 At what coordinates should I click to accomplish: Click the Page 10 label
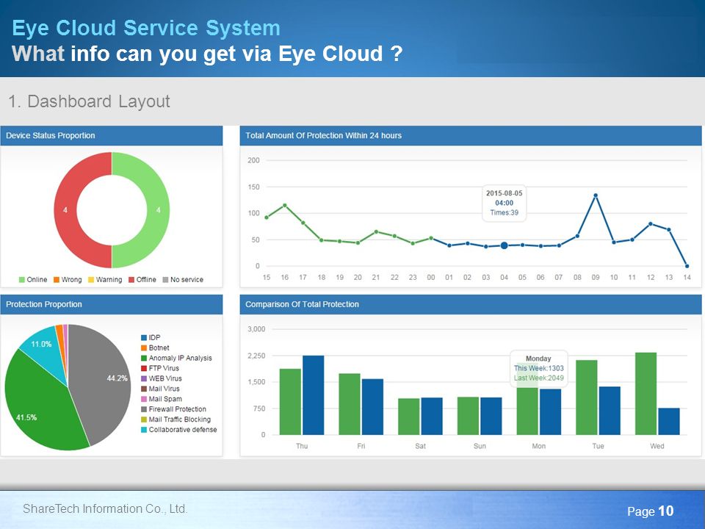(650, 511)
